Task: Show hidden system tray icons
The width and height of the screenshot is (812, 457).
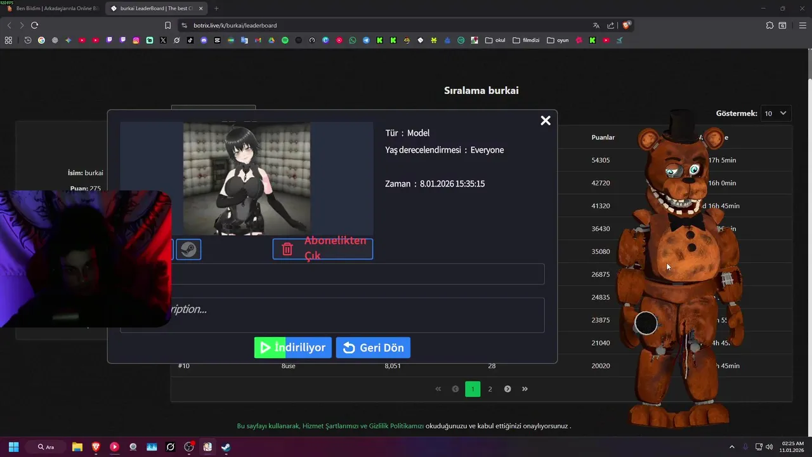Action: pyautogui.click(x=731, y=447)
